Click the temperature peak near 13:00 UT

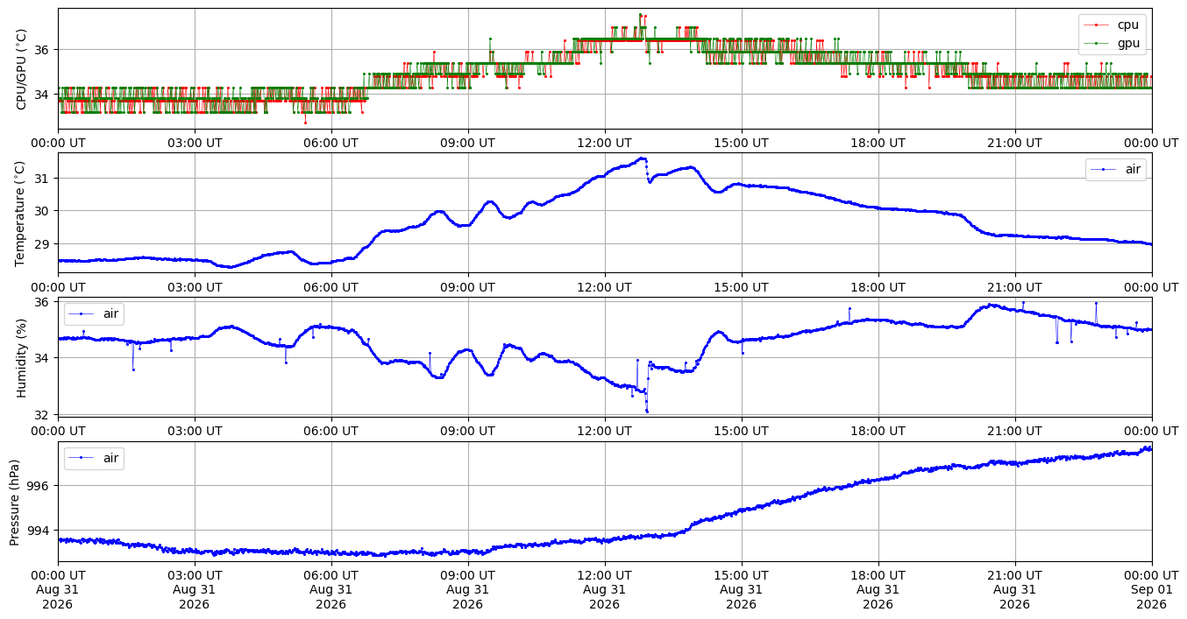point(642,158)
